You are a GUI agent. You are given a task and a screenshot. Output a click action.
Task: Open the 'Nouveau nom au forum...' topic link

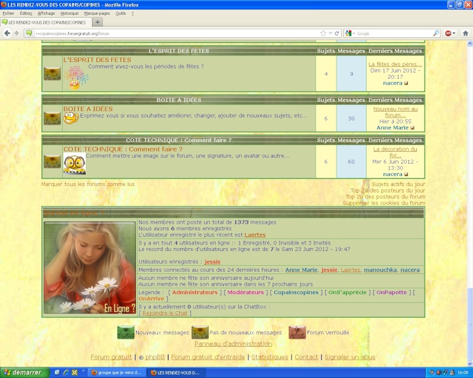tap(395, 112)
